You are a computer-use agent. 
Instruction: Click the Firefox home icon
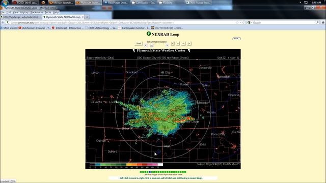click(323, 22)
